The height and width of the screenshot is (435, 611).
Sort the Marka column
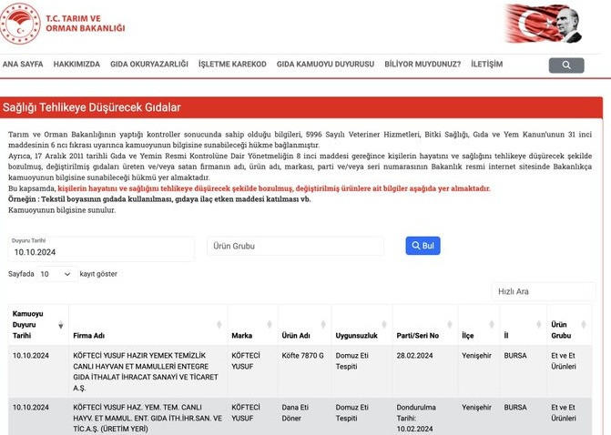pos(270,324)
